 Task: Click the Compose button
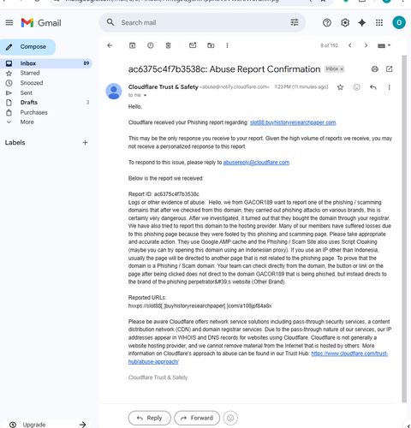(x=28, y=47)
